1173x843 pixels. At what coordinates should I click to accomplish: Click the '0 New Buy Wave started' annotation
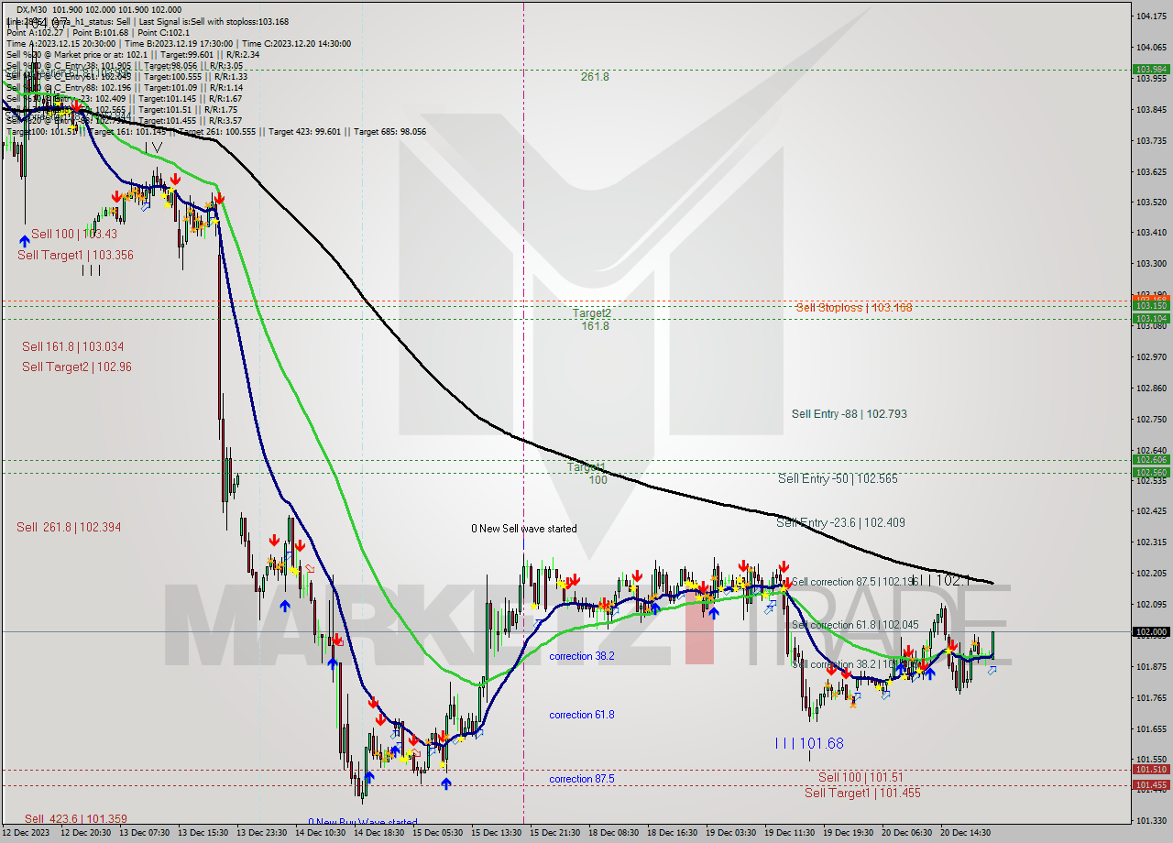click(x=363, y=823)
